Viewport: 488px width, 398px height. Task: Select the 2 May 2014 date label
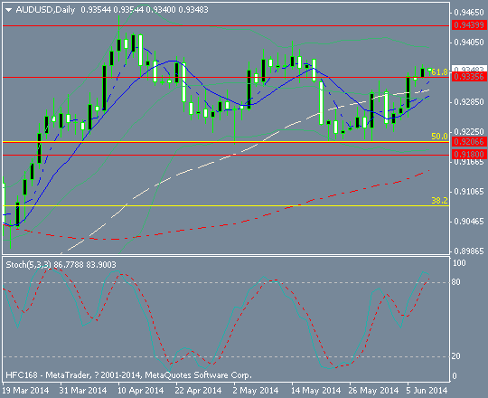click(x=256, y=391)
